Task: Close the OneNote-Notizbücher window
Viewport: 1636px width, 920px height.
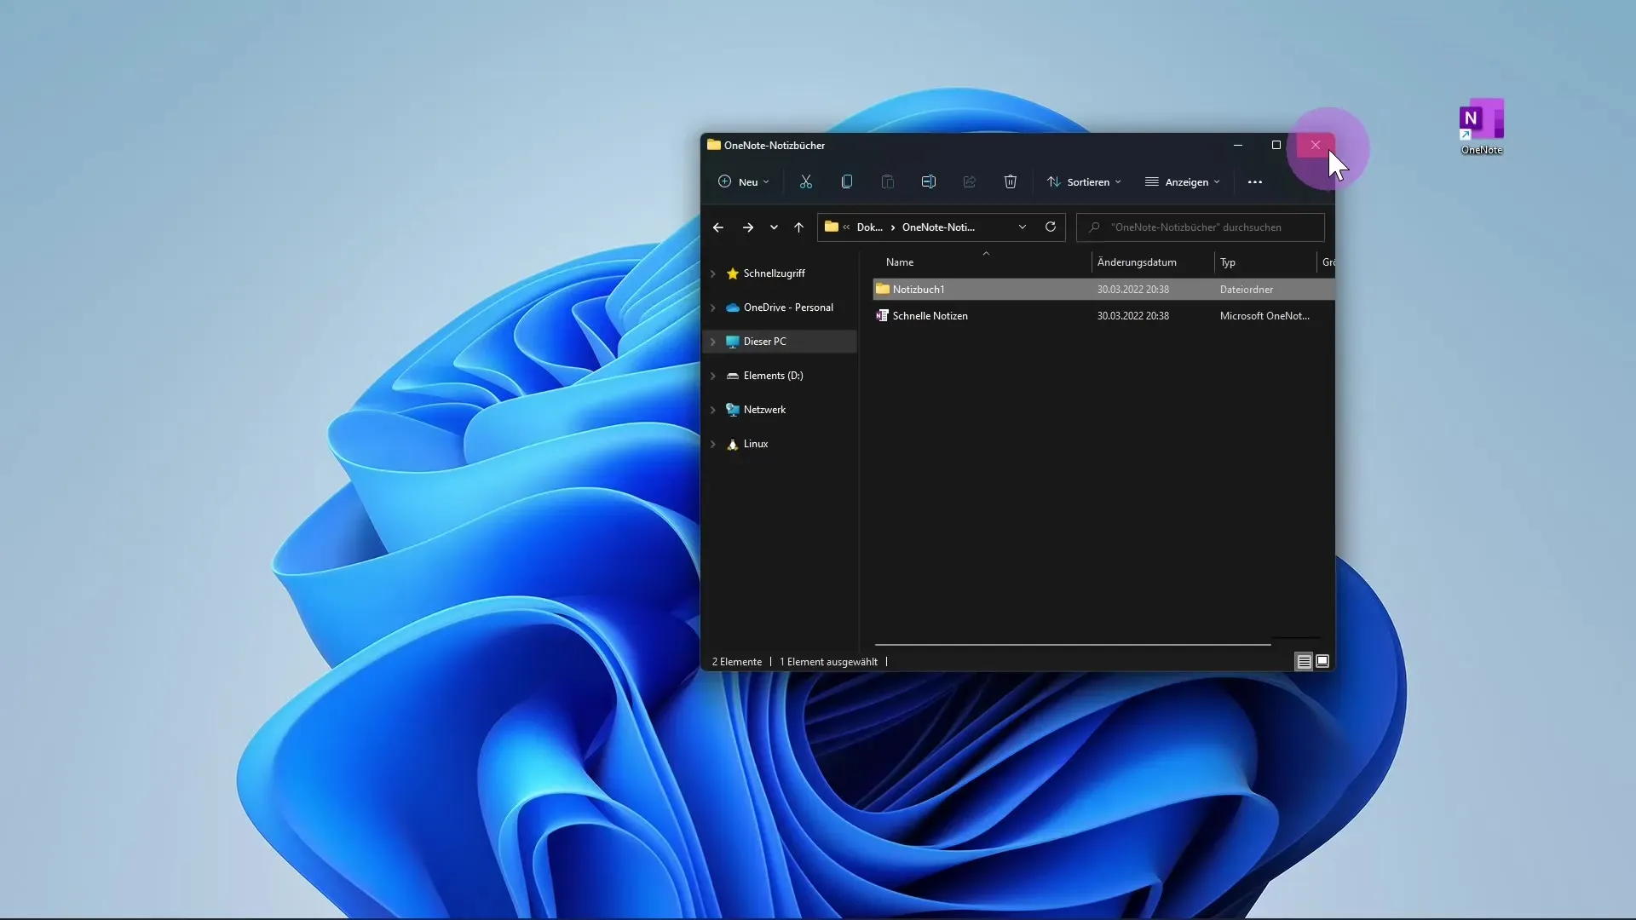Action: tap(1316, 145)
